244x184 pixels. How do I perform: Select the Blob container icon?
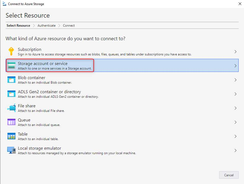click(11, 80)
